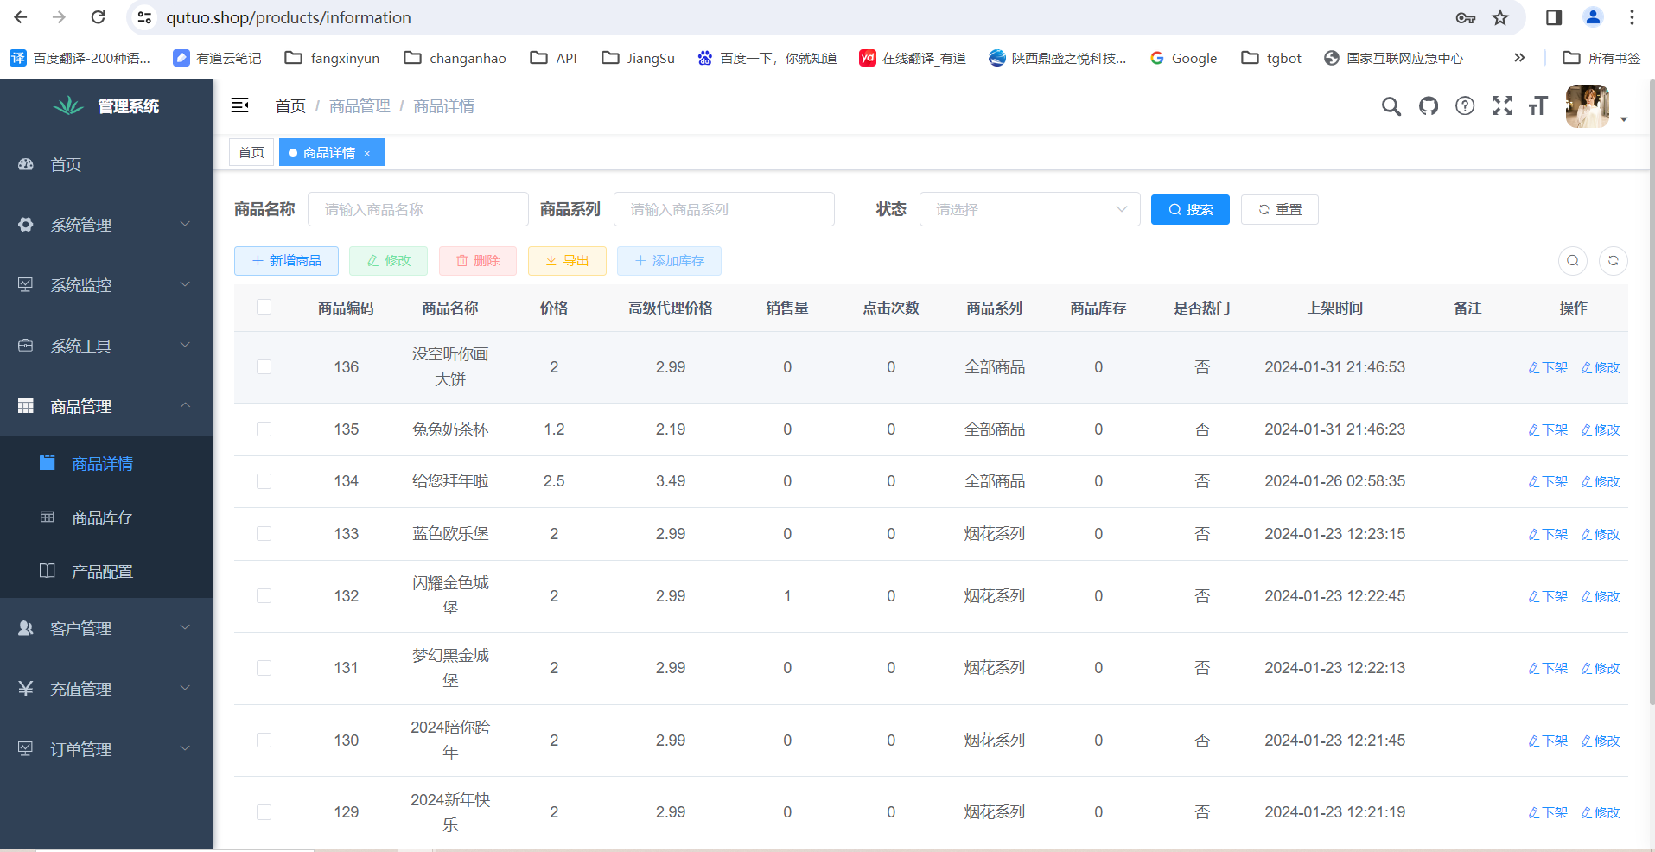
Task: Click the browser address bar URL
Action: point(289,17)
